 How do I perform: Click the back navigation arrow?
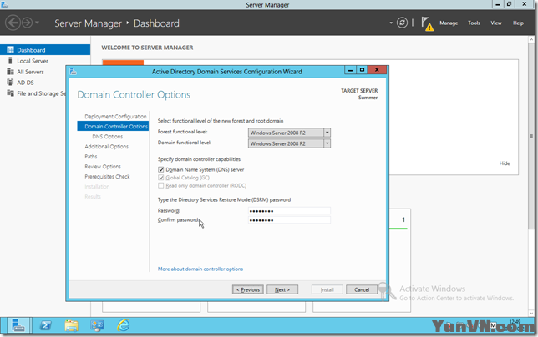click(13, 23)
